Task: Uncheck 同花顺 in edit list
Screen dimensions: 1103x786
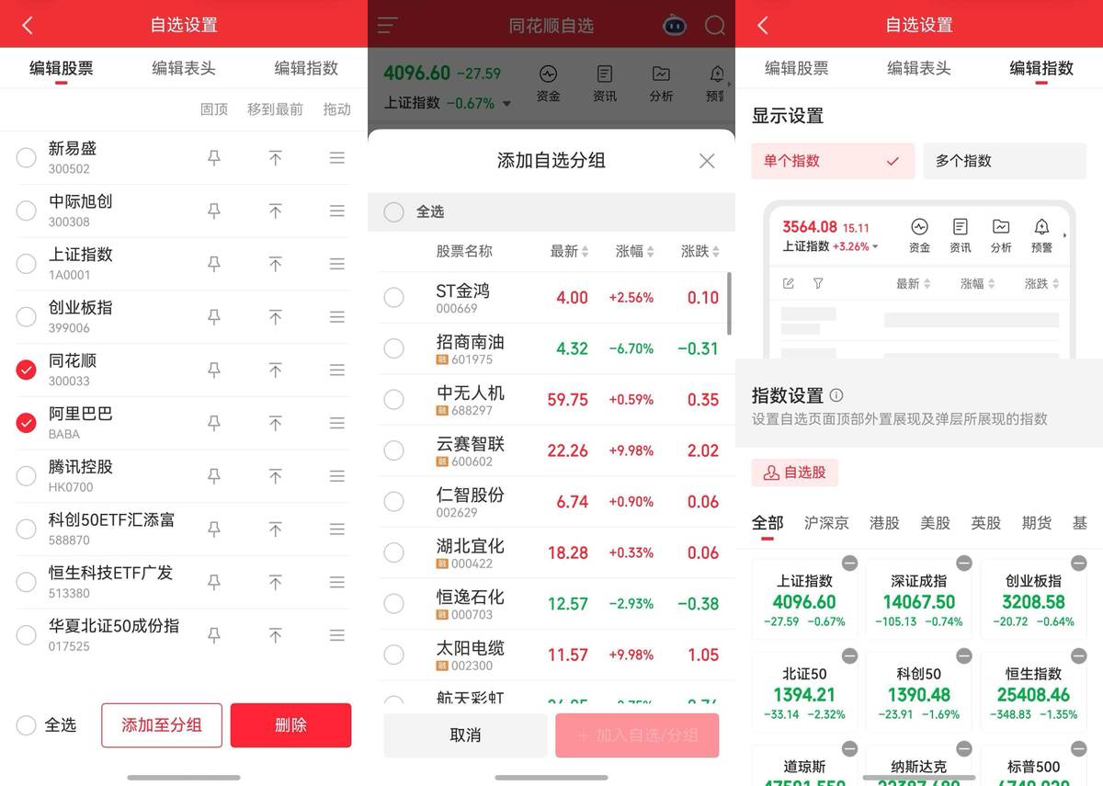Action: pos(27,370)
